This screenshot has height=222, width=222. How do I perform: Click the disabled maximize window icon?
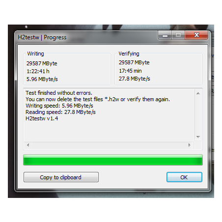tap(178, 35)
